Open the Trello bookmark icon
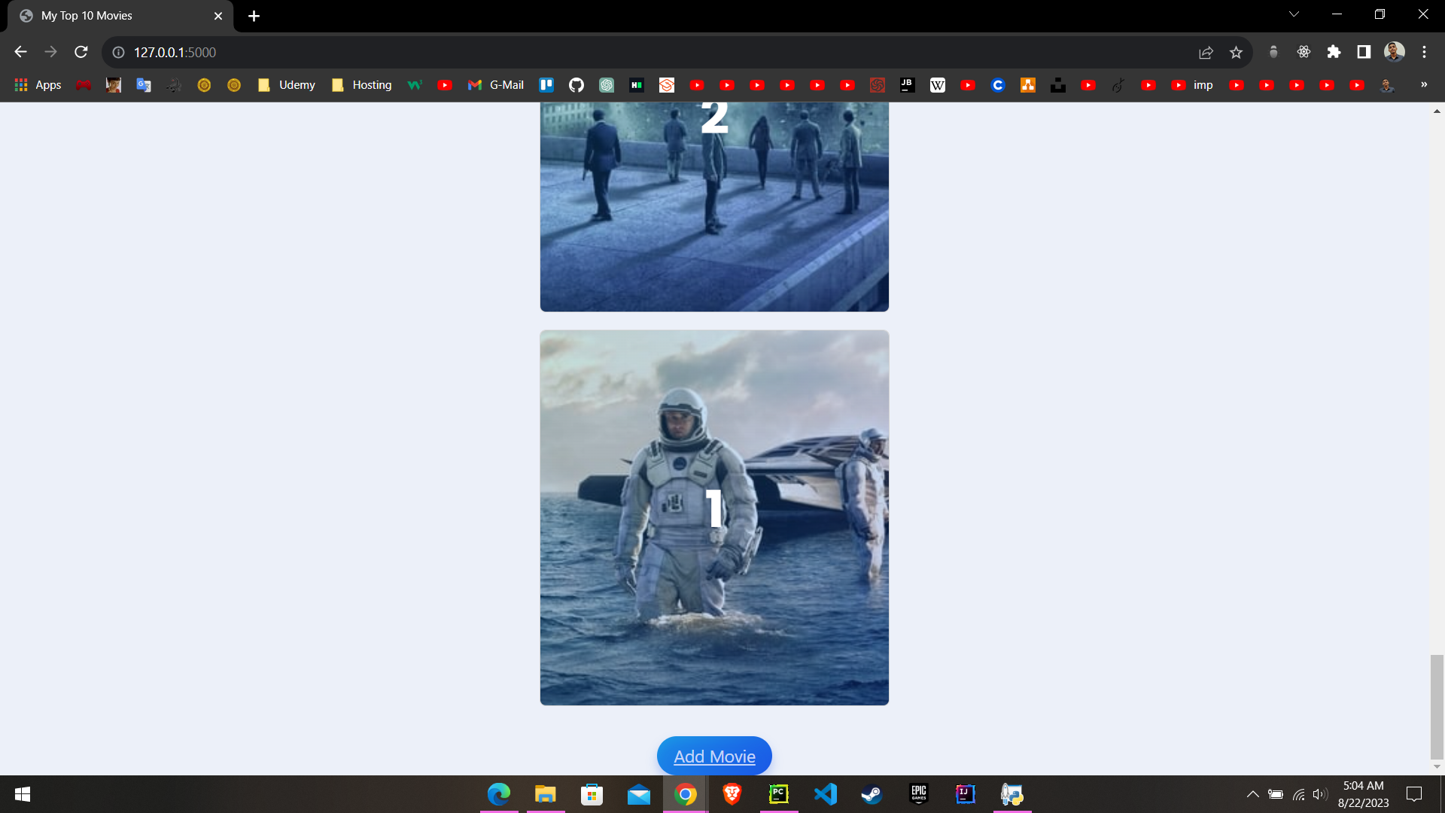1445x813 pixels. 546,85
